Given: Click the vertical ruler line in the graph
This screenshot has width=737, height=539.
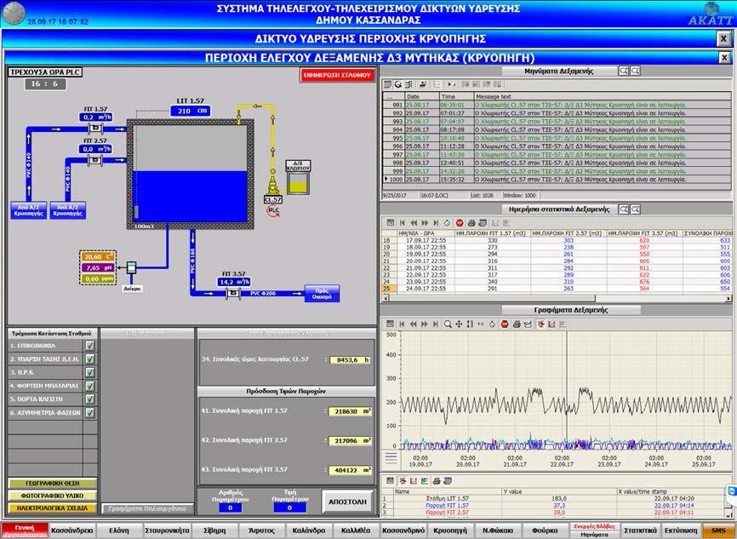Looking at the screenshot, I should [567, 388].
